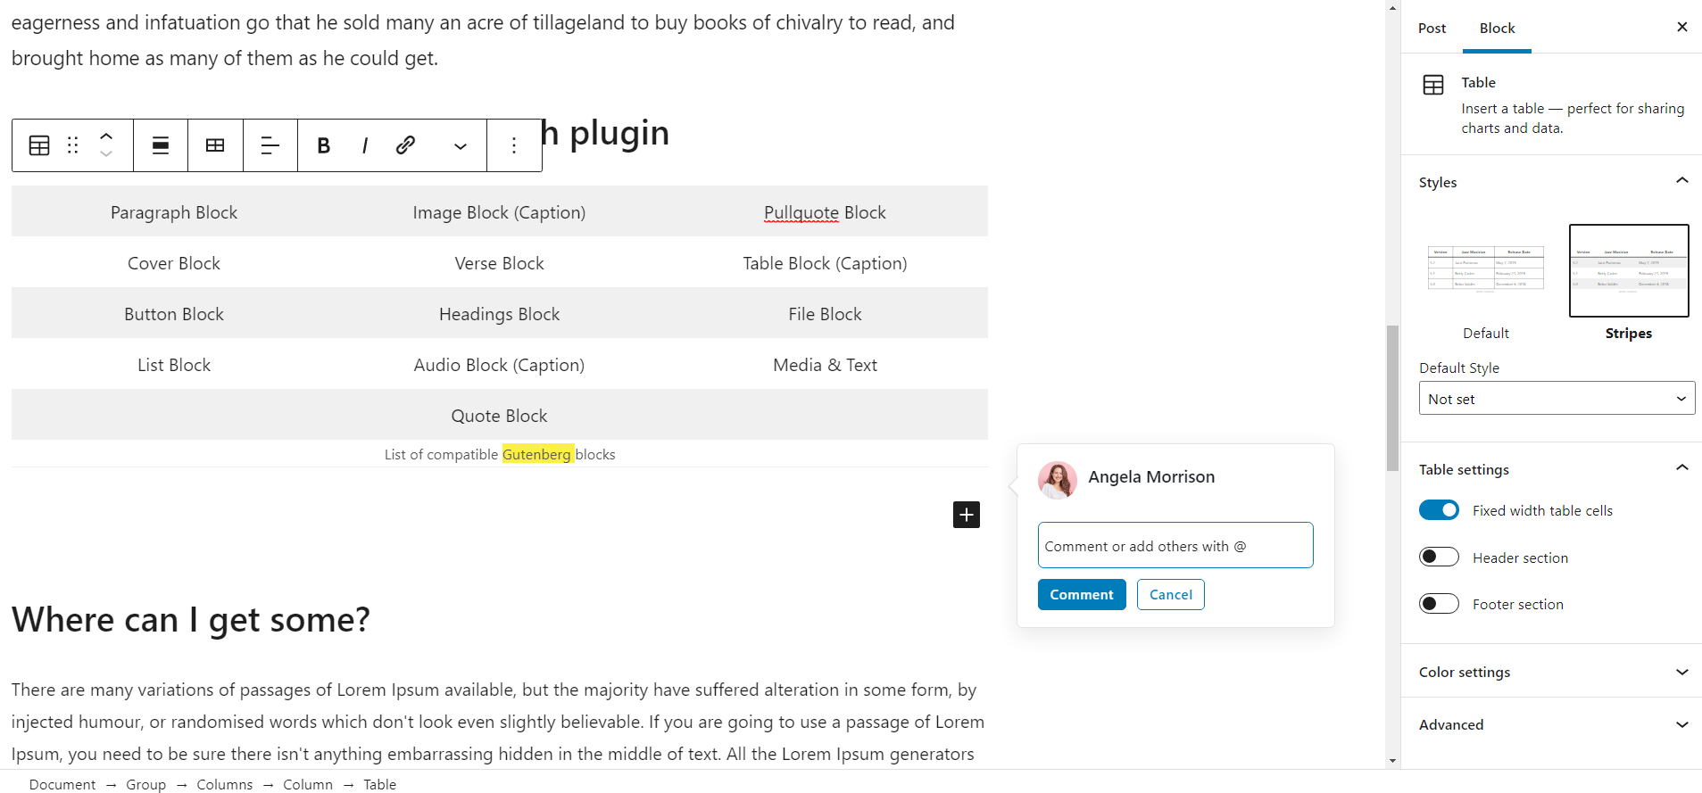Click the comment text input field
This screenshot has height=793, width=1702.
1175,546
